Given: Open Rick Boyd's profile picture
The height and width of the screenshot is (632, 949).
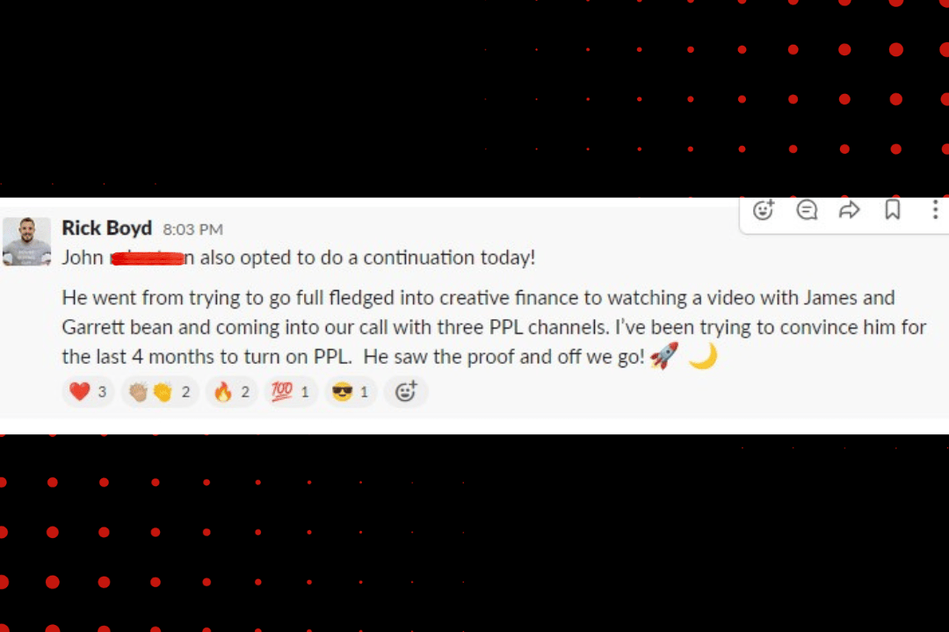Looking at the screenshot, I should click(x=26, y=241).
